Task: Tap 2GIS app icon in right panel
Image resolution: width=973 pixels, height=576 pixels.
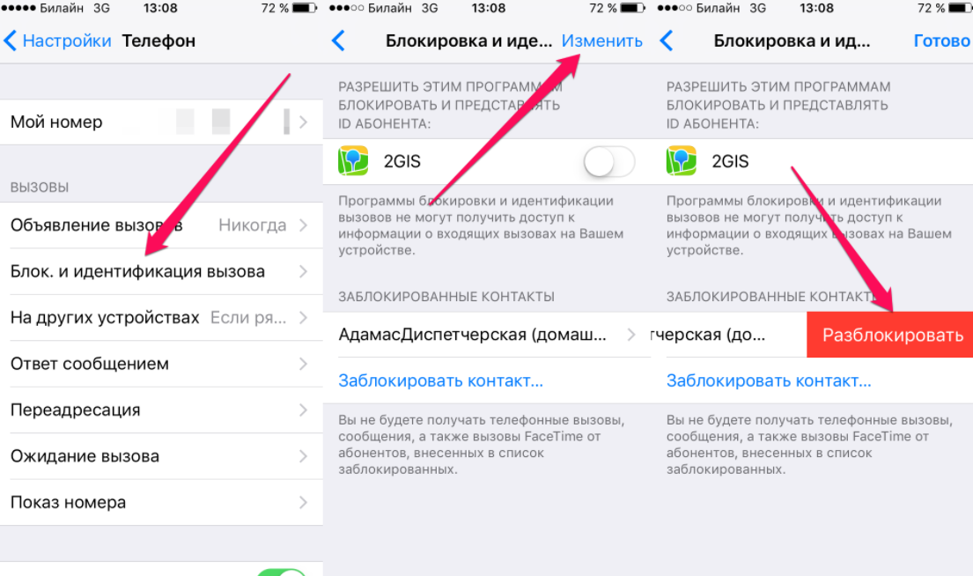Action: pyautogui.click(x=682, y=161)
